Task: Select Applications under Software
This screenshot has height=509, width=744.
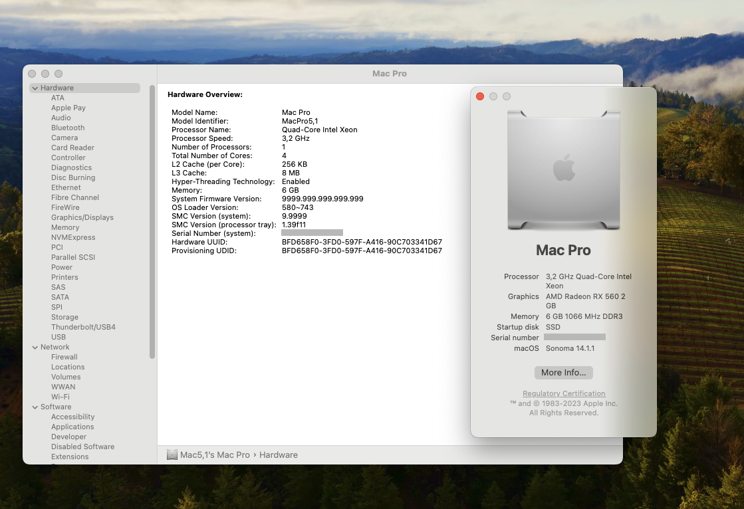Action: (x=72, y=427)
